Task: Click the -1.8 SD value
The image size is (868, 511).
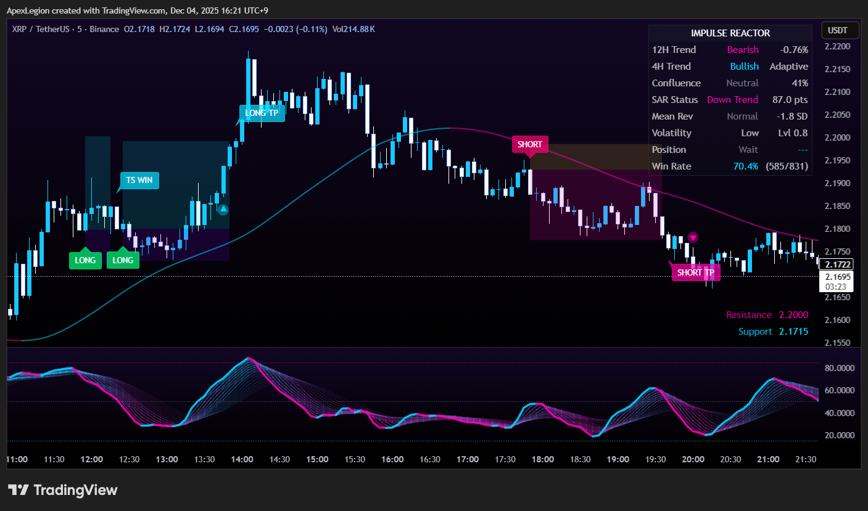Action: (x=793, y=117)
